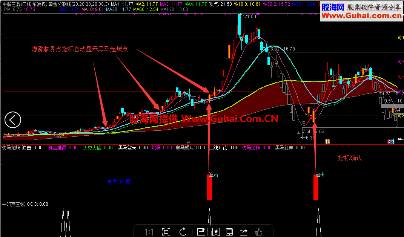
Task: Send the image to a device with the tablet icon
Action: coord(229,232)
